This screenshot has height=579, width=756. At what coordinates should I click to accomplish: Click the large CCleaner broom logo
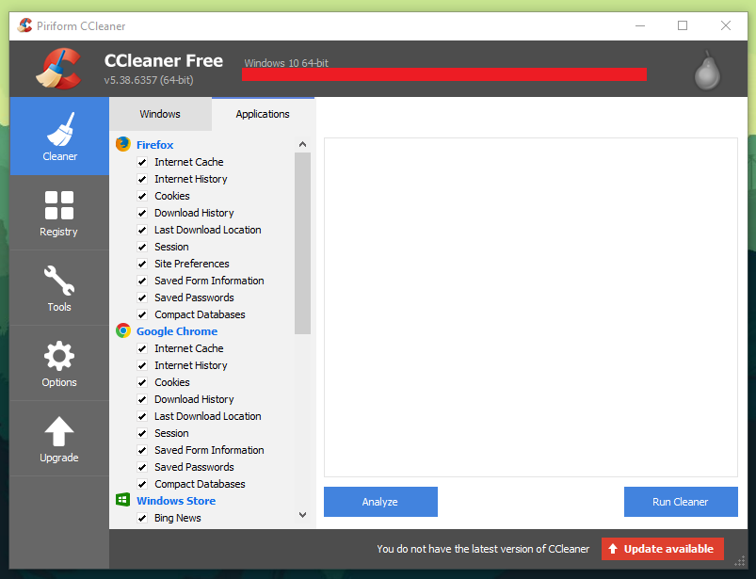coord(58,69)
